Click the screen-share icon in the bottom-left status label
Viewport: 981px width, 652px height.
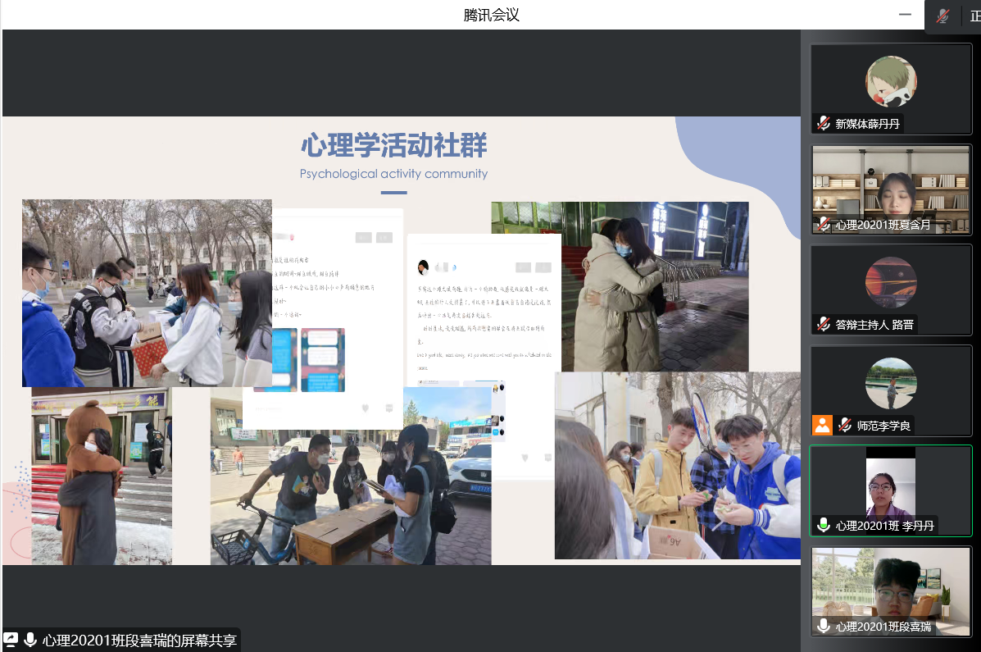[x=11, y=640]
